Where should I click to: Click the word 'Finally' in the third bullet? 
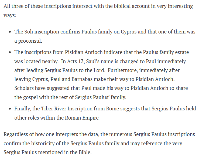(x=23, y=109)
